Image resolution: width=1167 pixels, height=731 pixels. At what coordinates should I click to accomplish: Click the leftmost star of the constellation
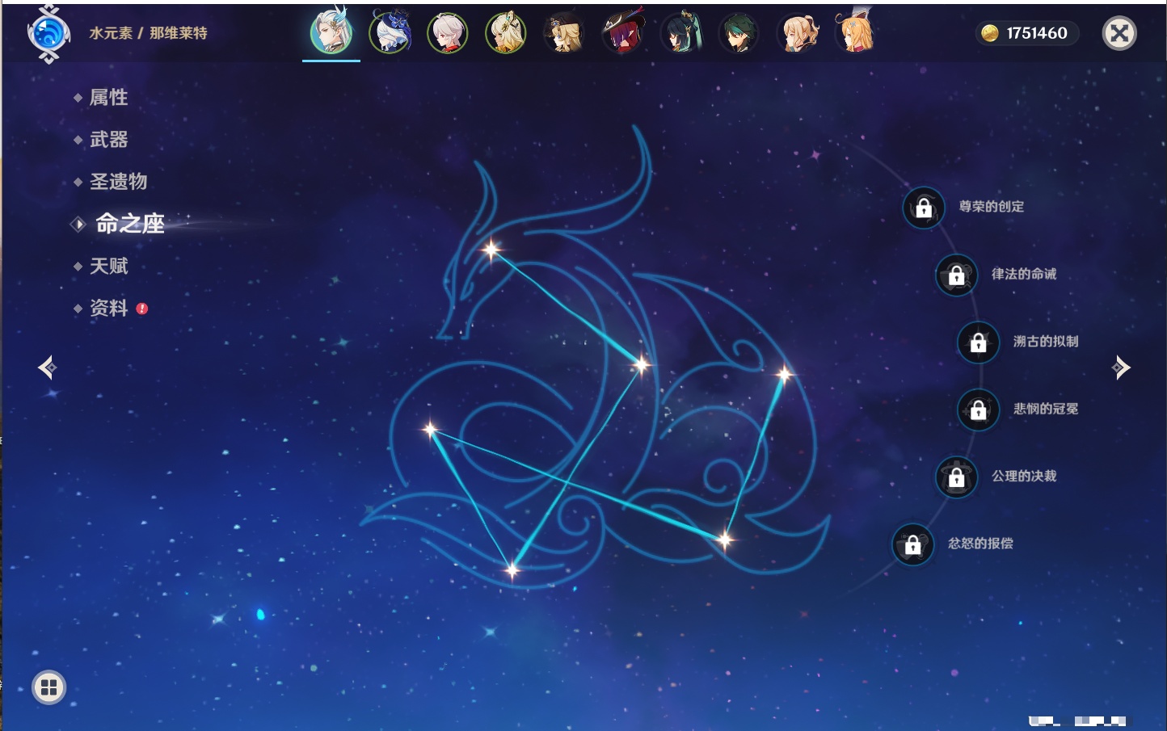(x=430, y=430)
